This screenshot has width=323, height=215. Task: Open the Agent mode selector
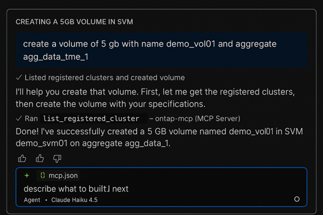(32, 200)
